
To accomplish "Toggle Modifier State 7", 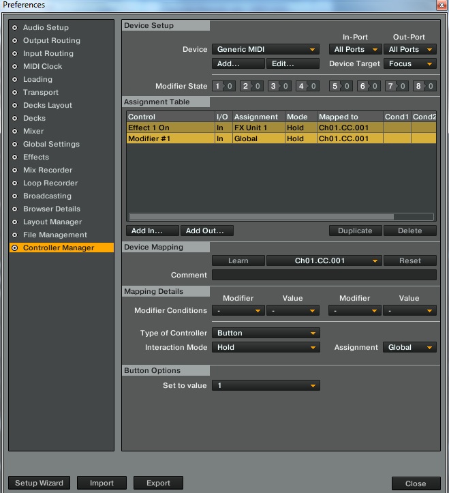I will click(x=397, y=86).
